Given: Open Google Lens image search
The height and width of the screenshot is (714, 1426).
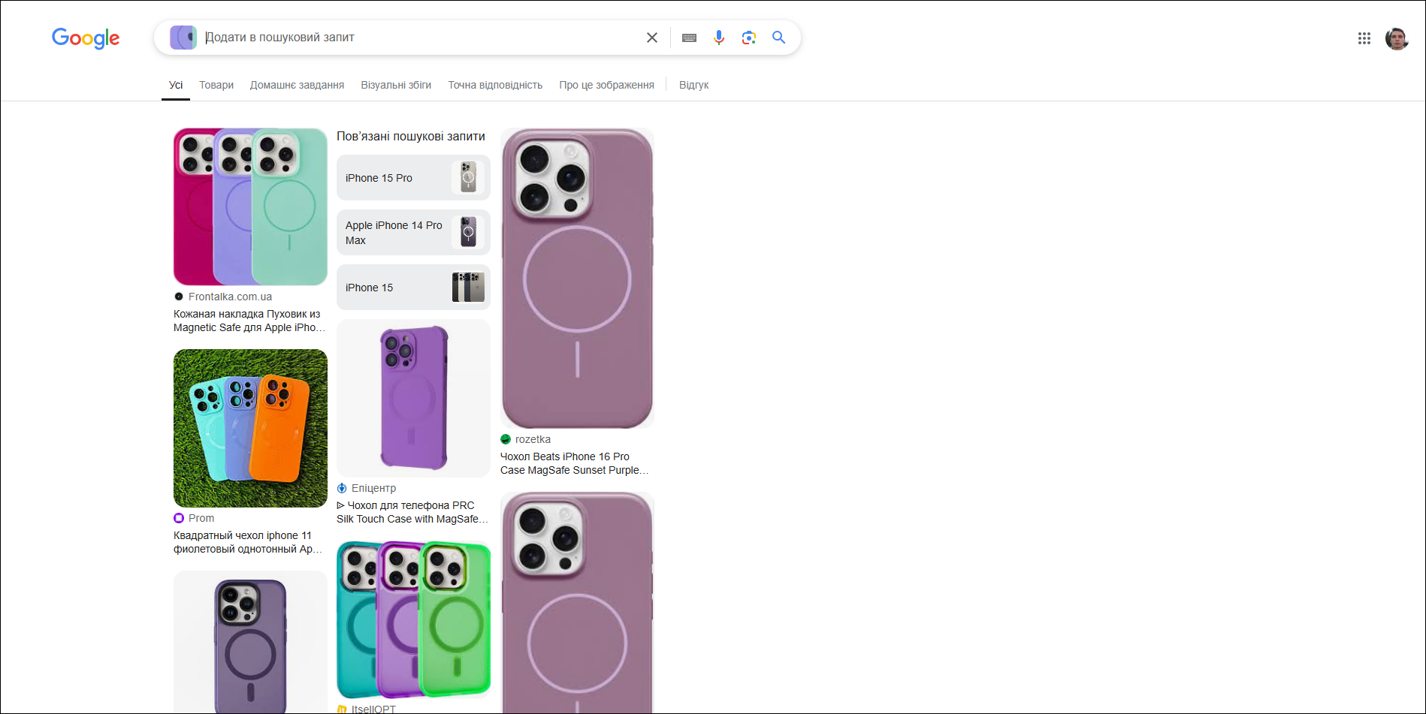Looking at the screenshot, I should pyautogui.click(x=748, y=38).
